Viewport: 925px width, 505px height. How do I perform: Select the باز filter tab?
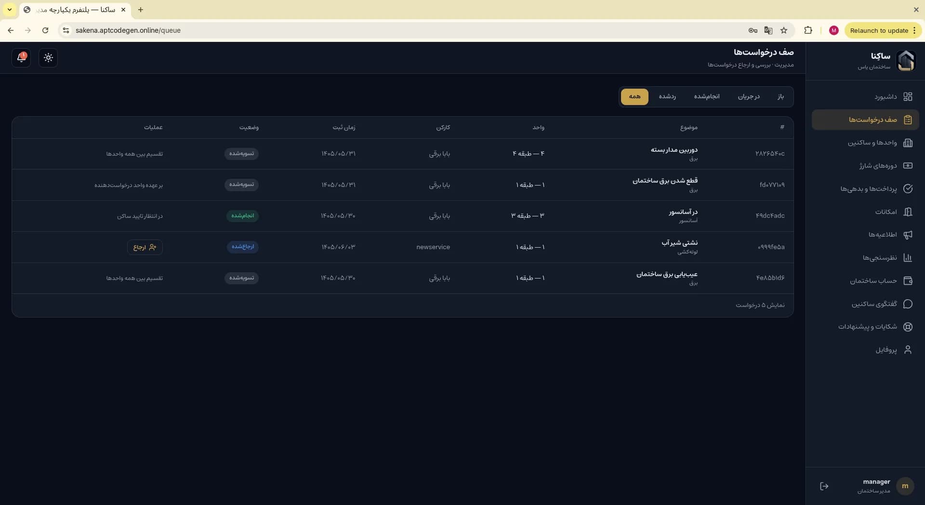[x=780, y=97]
